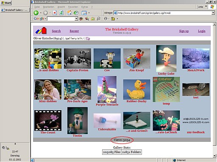
Task: Click the page icon beside the address
Action: coord(116,13)
